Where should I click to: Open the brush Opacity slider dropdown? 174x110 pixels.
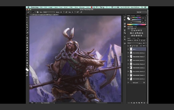tap(64, 12)
